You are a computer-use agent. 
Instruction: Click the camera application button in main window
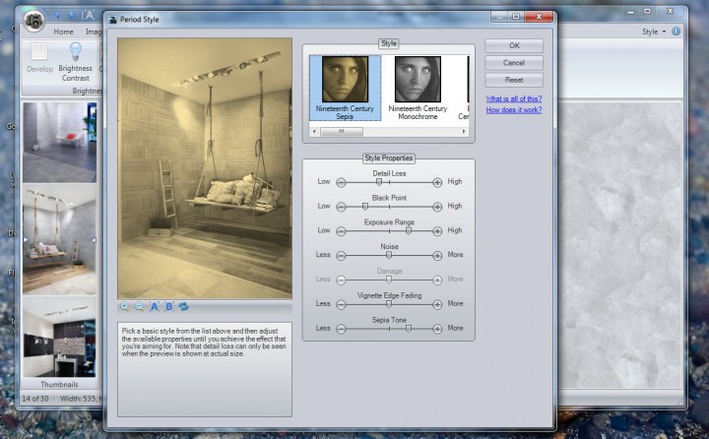[33, 21]
